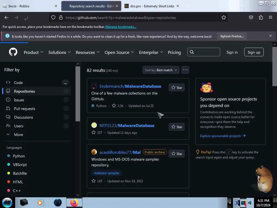This screenshot has height=208, width=277.
Task: Open the tracking protection shield icon
Action: pyautogui.click(x=53, y=17)
